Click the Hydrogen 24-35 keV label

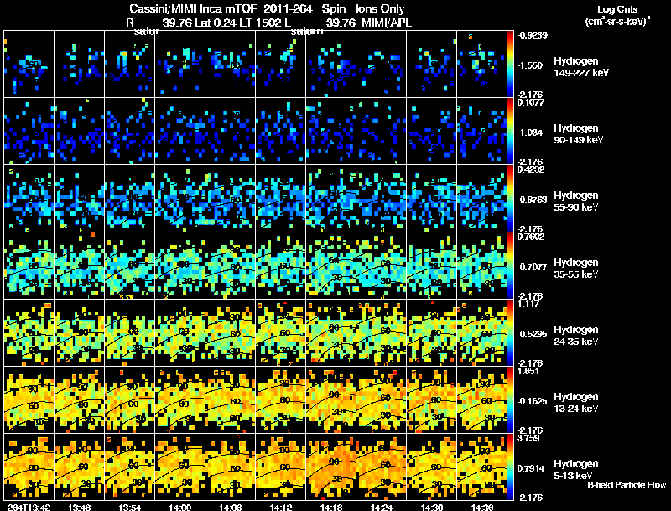[578, 334]
